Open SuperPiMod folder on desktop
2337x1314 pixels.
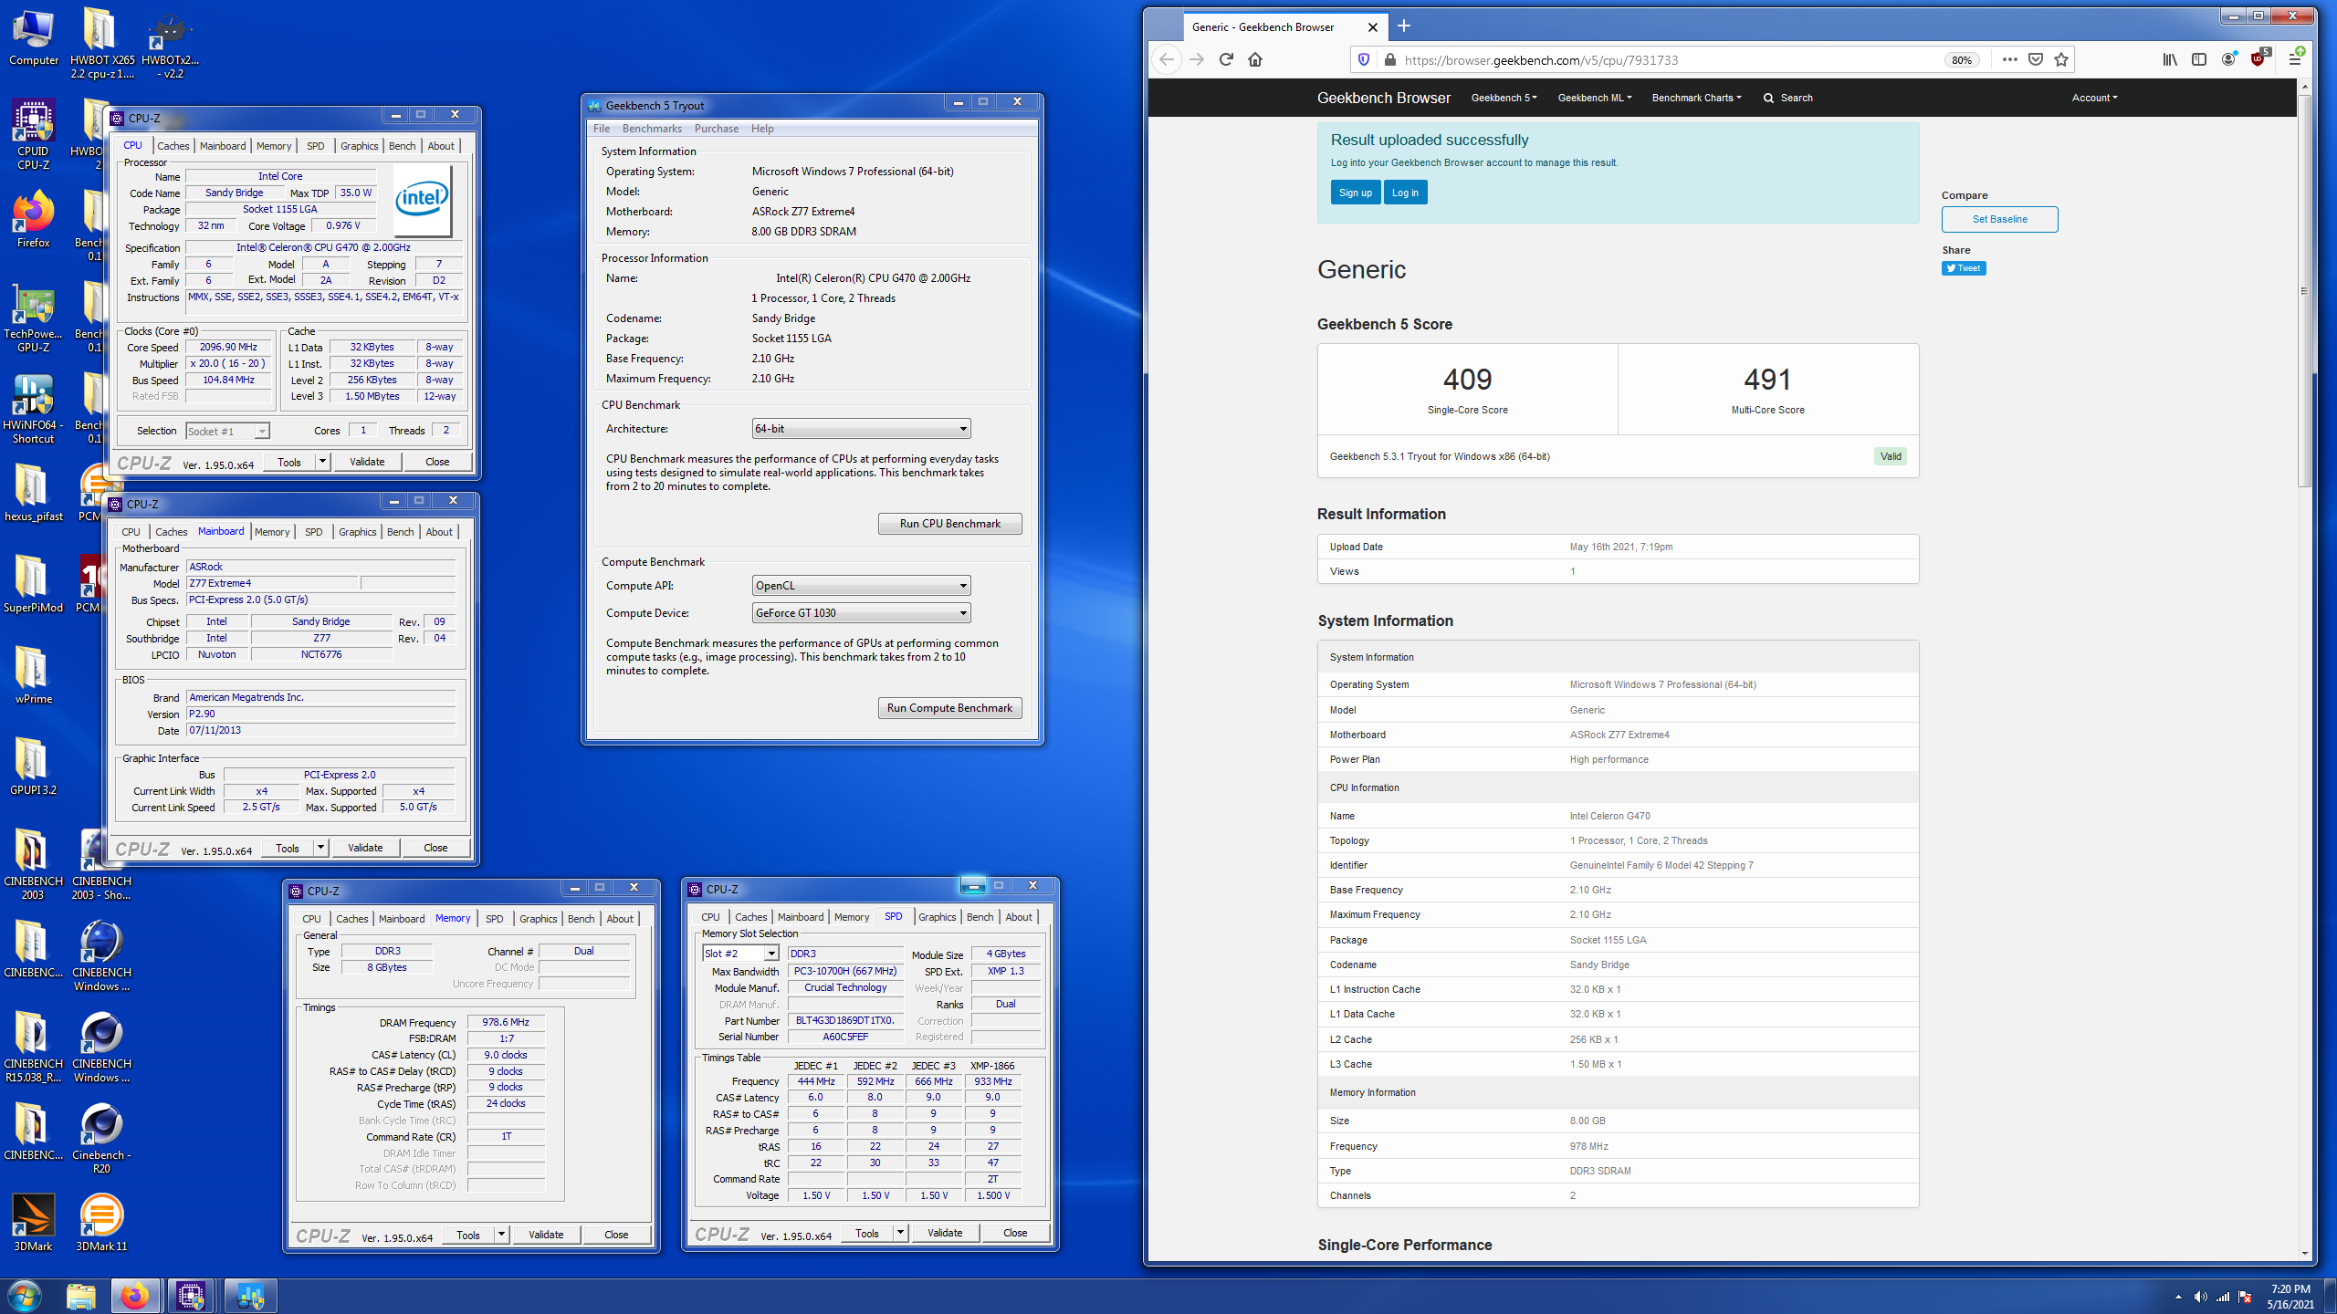point(33,584)
